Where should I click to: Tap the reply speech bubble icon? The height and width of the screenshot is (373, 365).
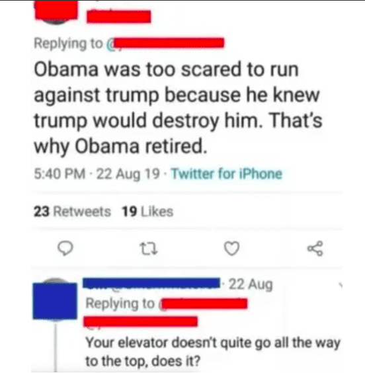(65, 249)
